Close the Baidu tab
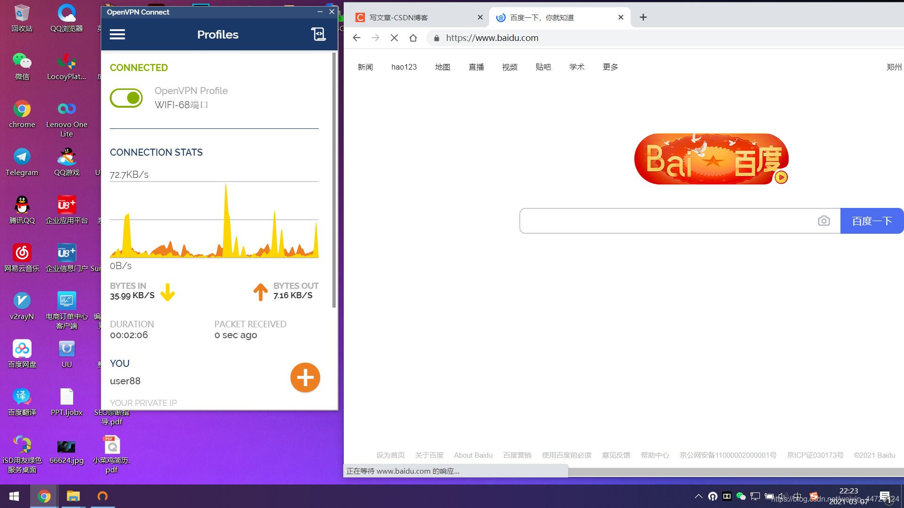 pyautogui.click(x=621, y=17)
